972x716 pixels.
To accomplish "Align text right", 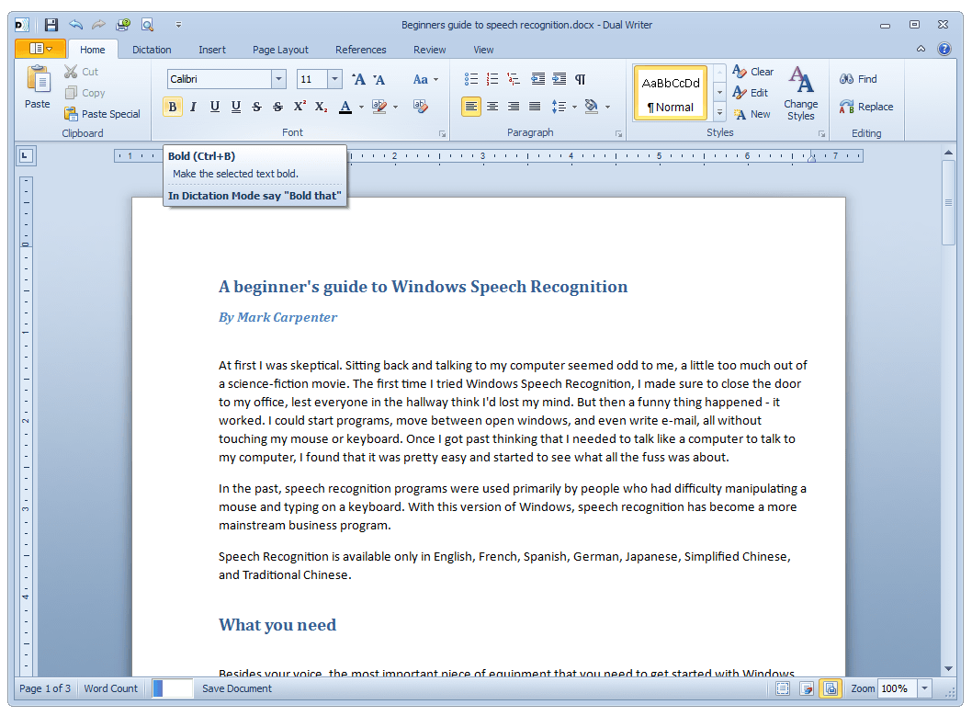I will 514,107.
